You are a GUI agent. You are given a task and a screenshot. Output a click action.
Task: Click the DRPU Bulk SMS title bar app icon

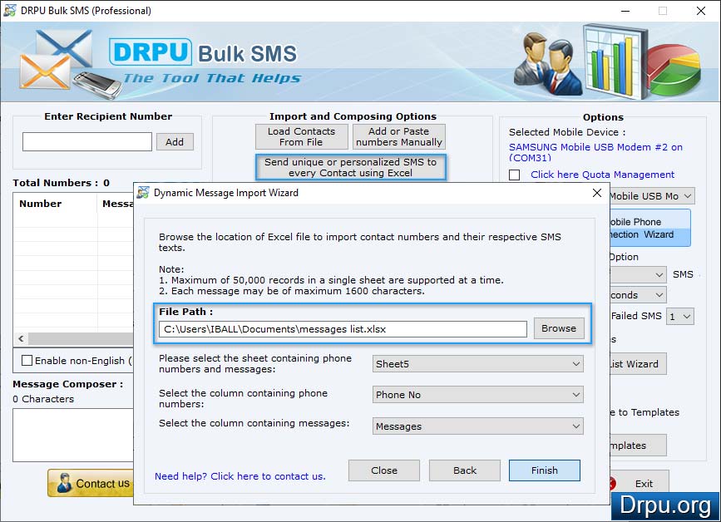9,10
